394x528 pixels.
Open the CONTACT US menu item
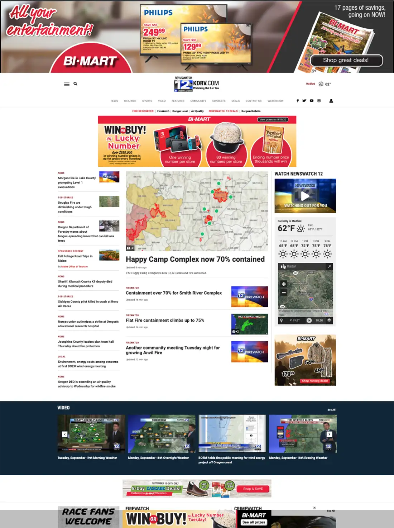click(254, 101)
